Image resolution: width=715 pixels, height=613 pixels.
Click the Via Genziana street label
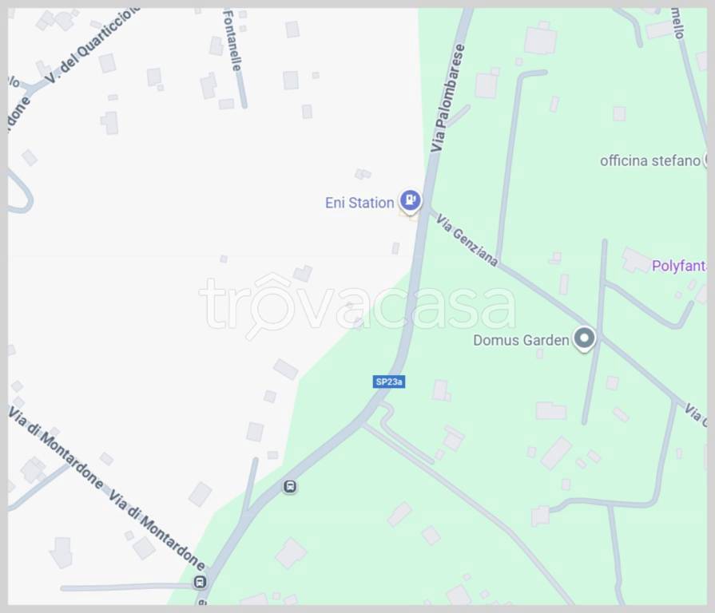467,240
